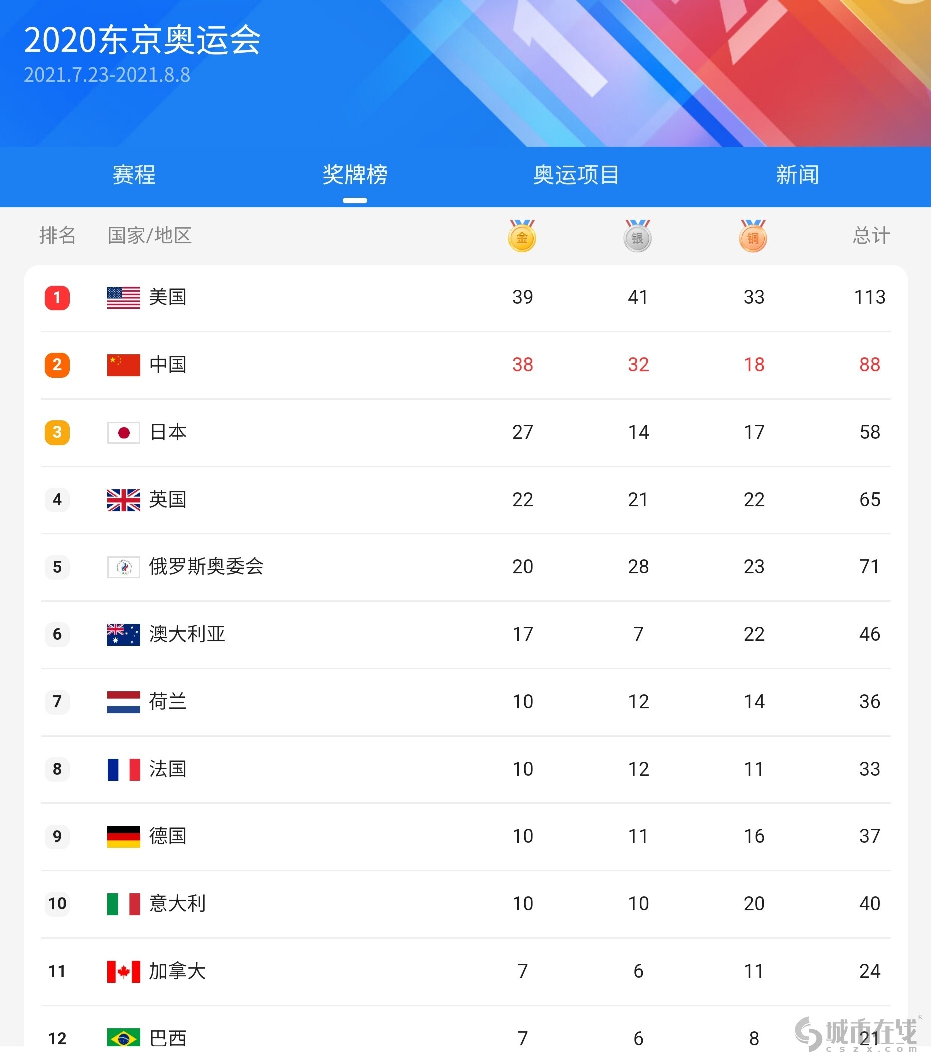Click the Russian Olympic Committee emblem
This screenshot has width=931, height=1062.
point(123,567)
